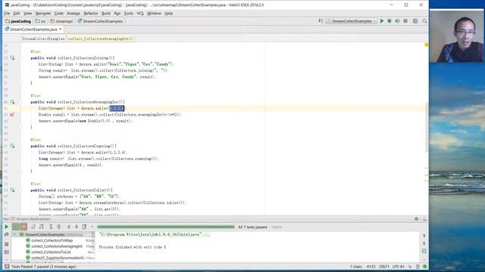Open Run panel settings gear
485x272 pixels.
(417, 219)
